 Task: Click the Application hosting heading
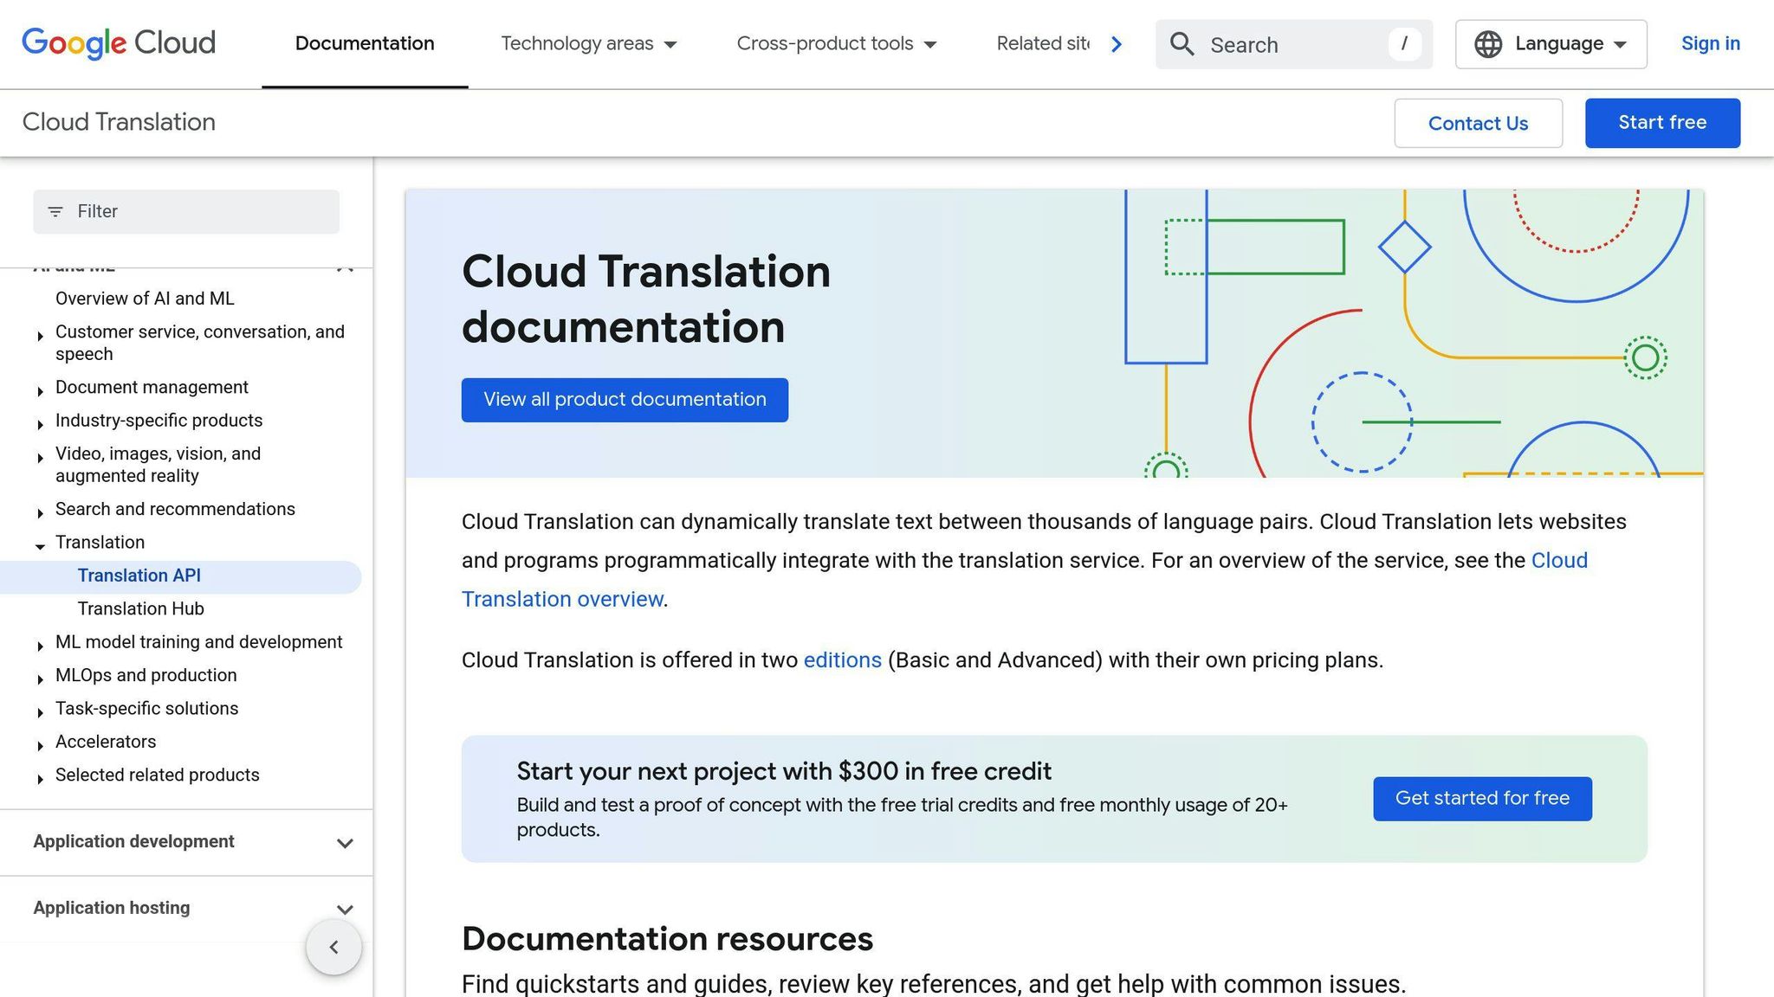point(111,909)
